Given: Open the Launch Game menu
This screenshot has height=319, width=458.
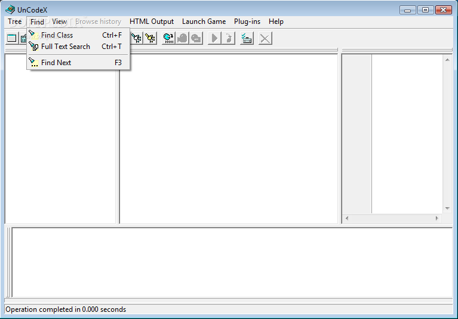Looking at the screenshot, I should pyautogui.click(x=204, y=22).
